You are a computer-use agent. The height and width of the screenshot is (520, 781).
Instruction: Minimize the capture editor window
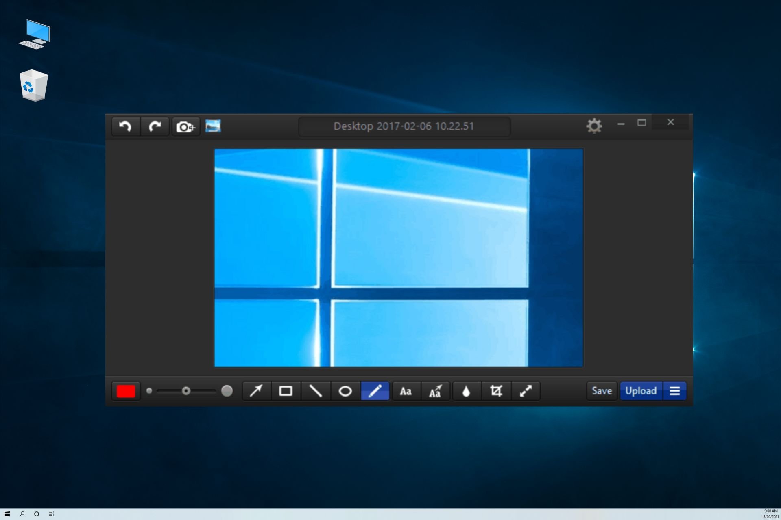point(621,123)
